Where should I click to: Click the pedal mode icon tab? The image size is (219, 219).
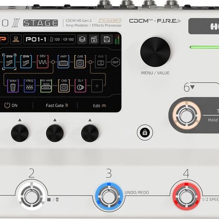[x=16, y=39]
